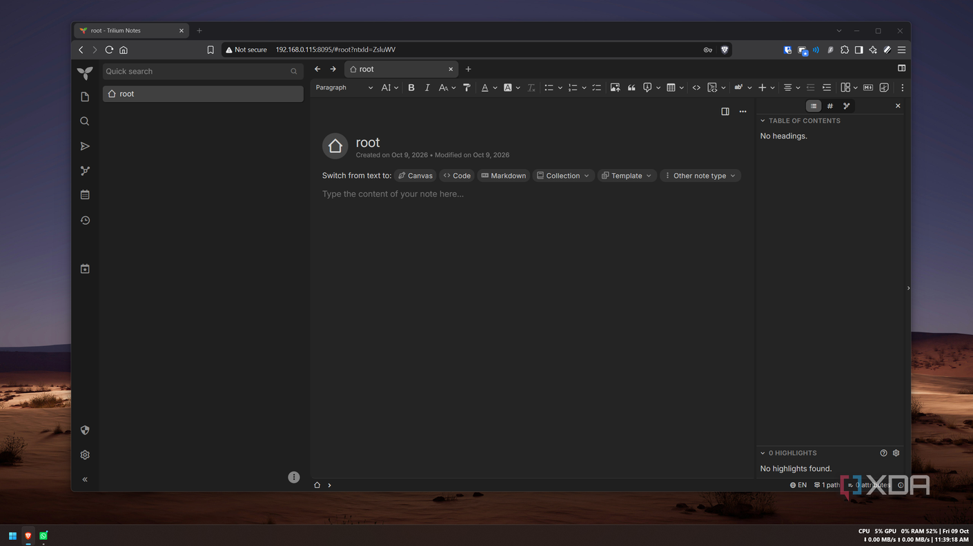Open the Paragraph heading style dropdown

[344, 88]
